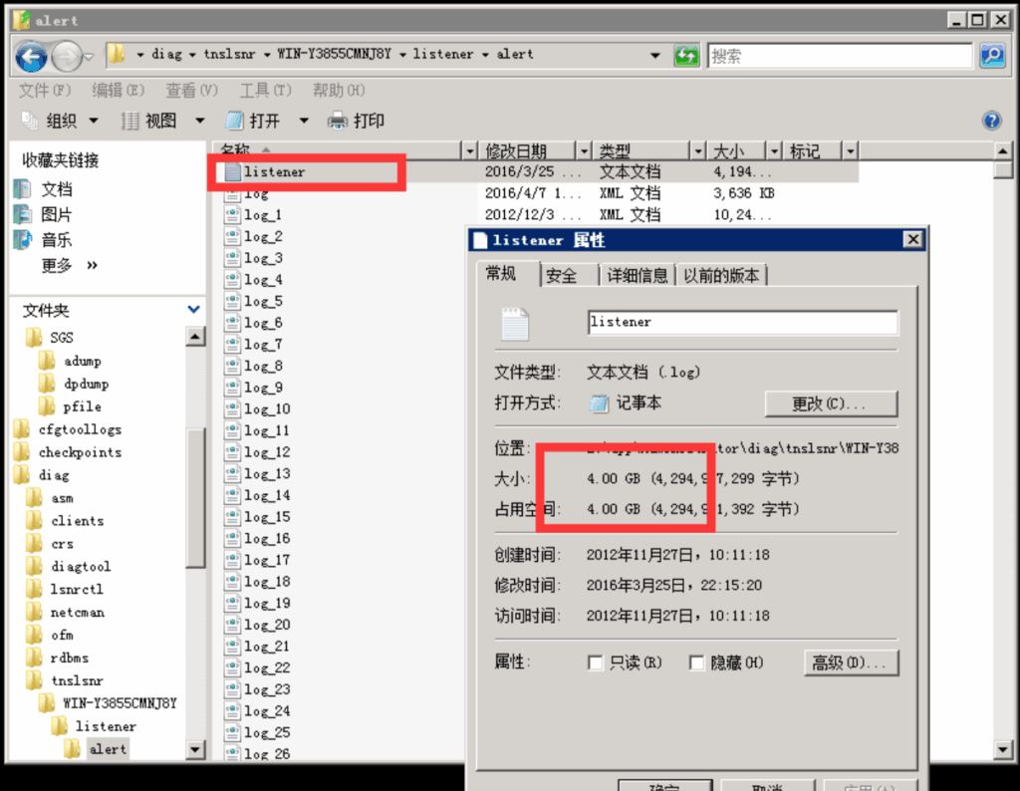Collapse the 文件夹 folders pane chevron
1020x791 pixels.
click(193, 311)
